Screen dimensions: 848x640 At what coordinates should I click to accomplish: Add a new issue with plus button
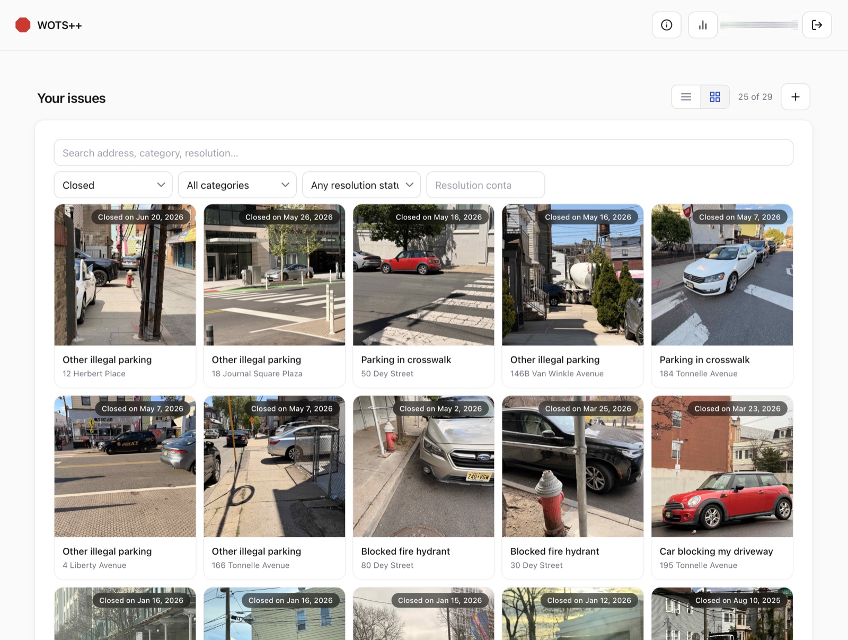pos(795,97)
